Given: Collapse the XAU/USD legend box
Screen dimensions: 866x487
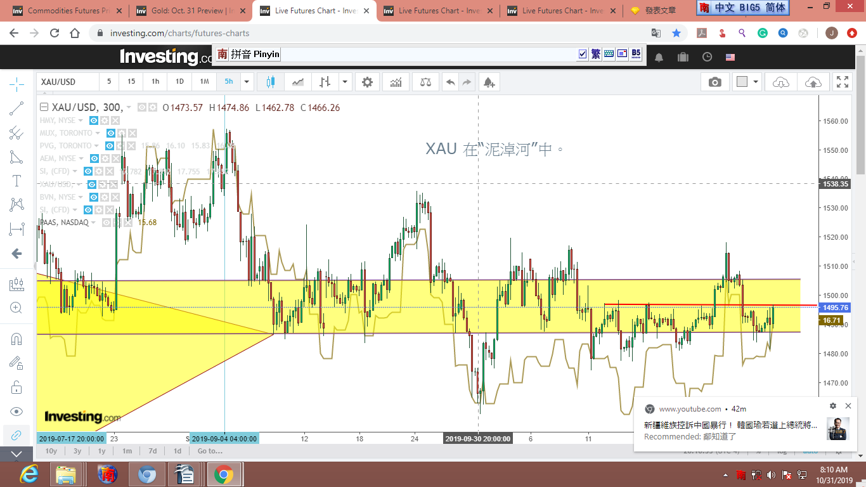Looking at the screenshot, I should [x=44, y=108].
